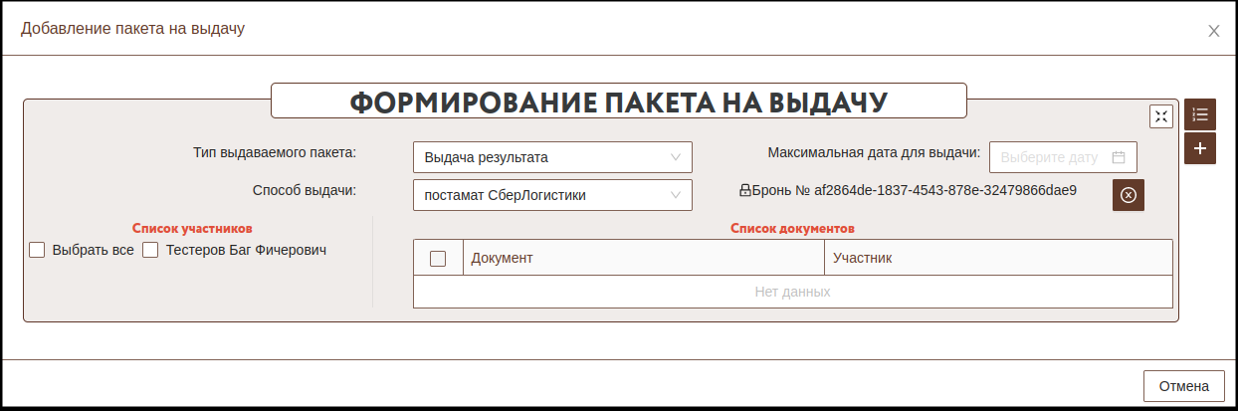Open the Способ выдачи dropdown
Image resolution: width=1238 pixels, height=411 pixels.
pos(551,195)
